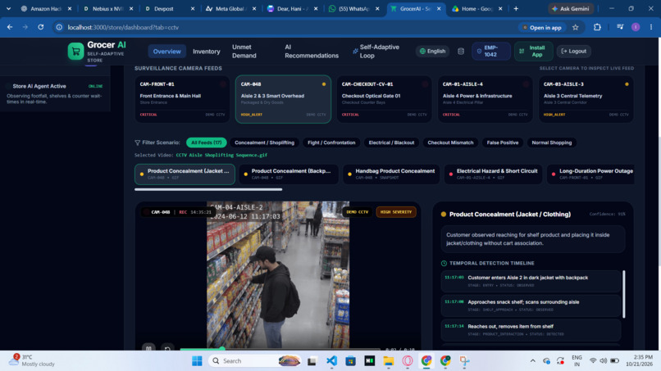Open the database icon beside the English button
The height and width of the screenshot is (371, 661).
click(461, 52)
